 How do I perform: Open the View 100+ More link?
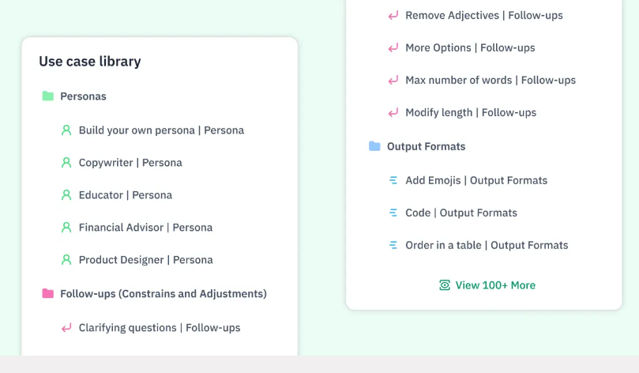coord(495,285)
